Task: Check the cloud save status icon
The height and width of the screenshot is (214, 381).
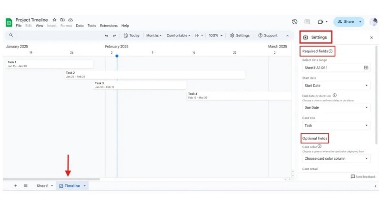Action: [70, 20]
